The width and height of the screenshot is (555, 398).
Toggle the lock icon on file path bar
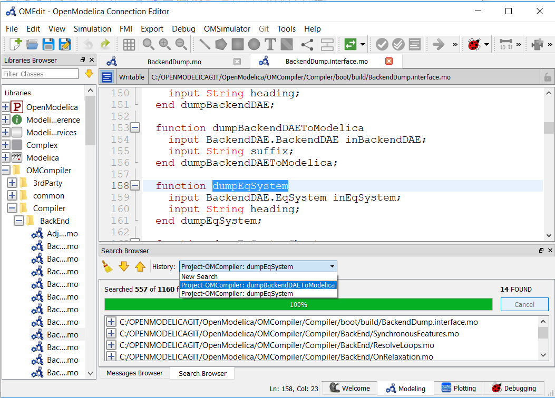pos(548,77)
